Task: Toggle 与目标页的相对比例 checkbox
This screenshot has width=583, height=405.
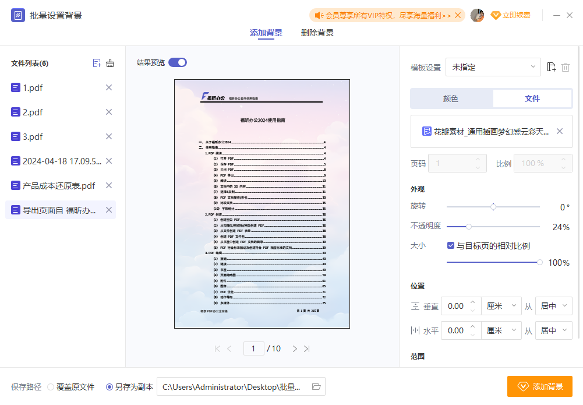Action: point(451,245)
